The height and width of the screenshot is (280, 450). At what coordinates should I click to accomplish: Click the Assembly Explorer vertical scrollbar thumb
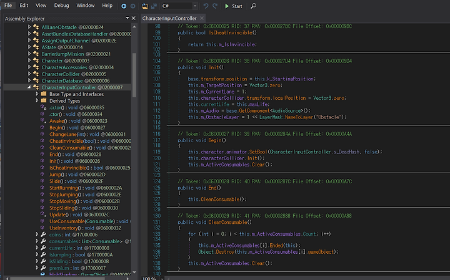[134, 75]
